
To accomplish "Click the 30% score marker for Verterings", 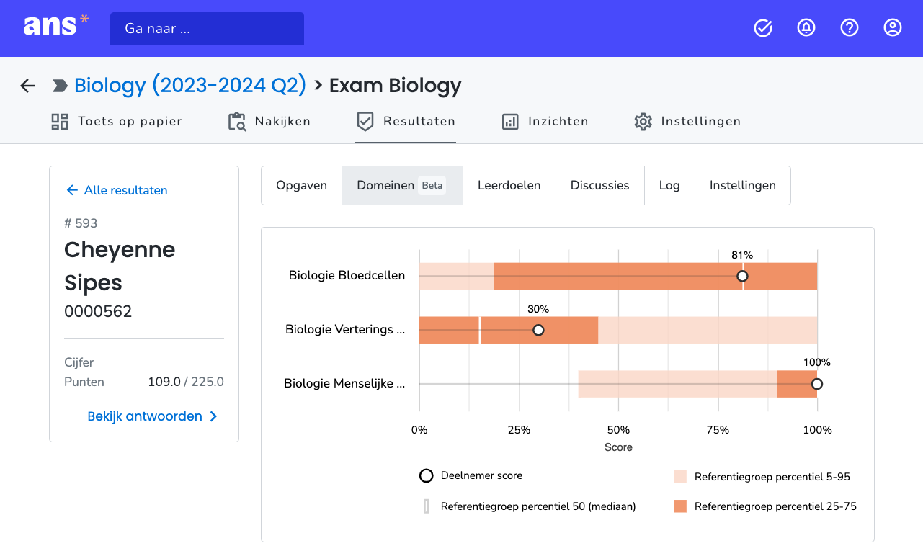I will click(x=538, y=330).
